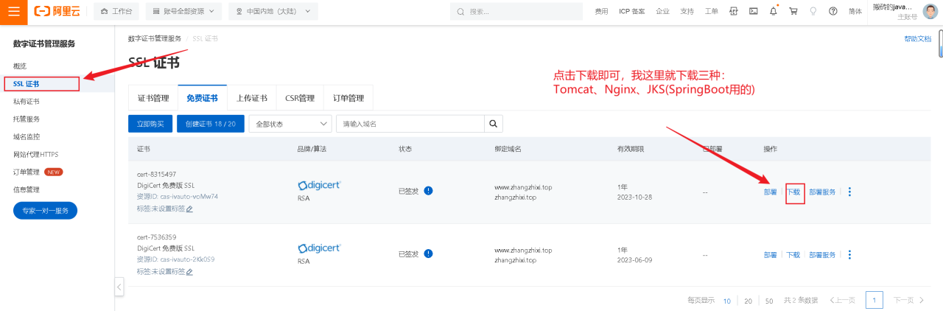Click 下载 for cert-7536359

pyautogui.click(x=793, y=254)
